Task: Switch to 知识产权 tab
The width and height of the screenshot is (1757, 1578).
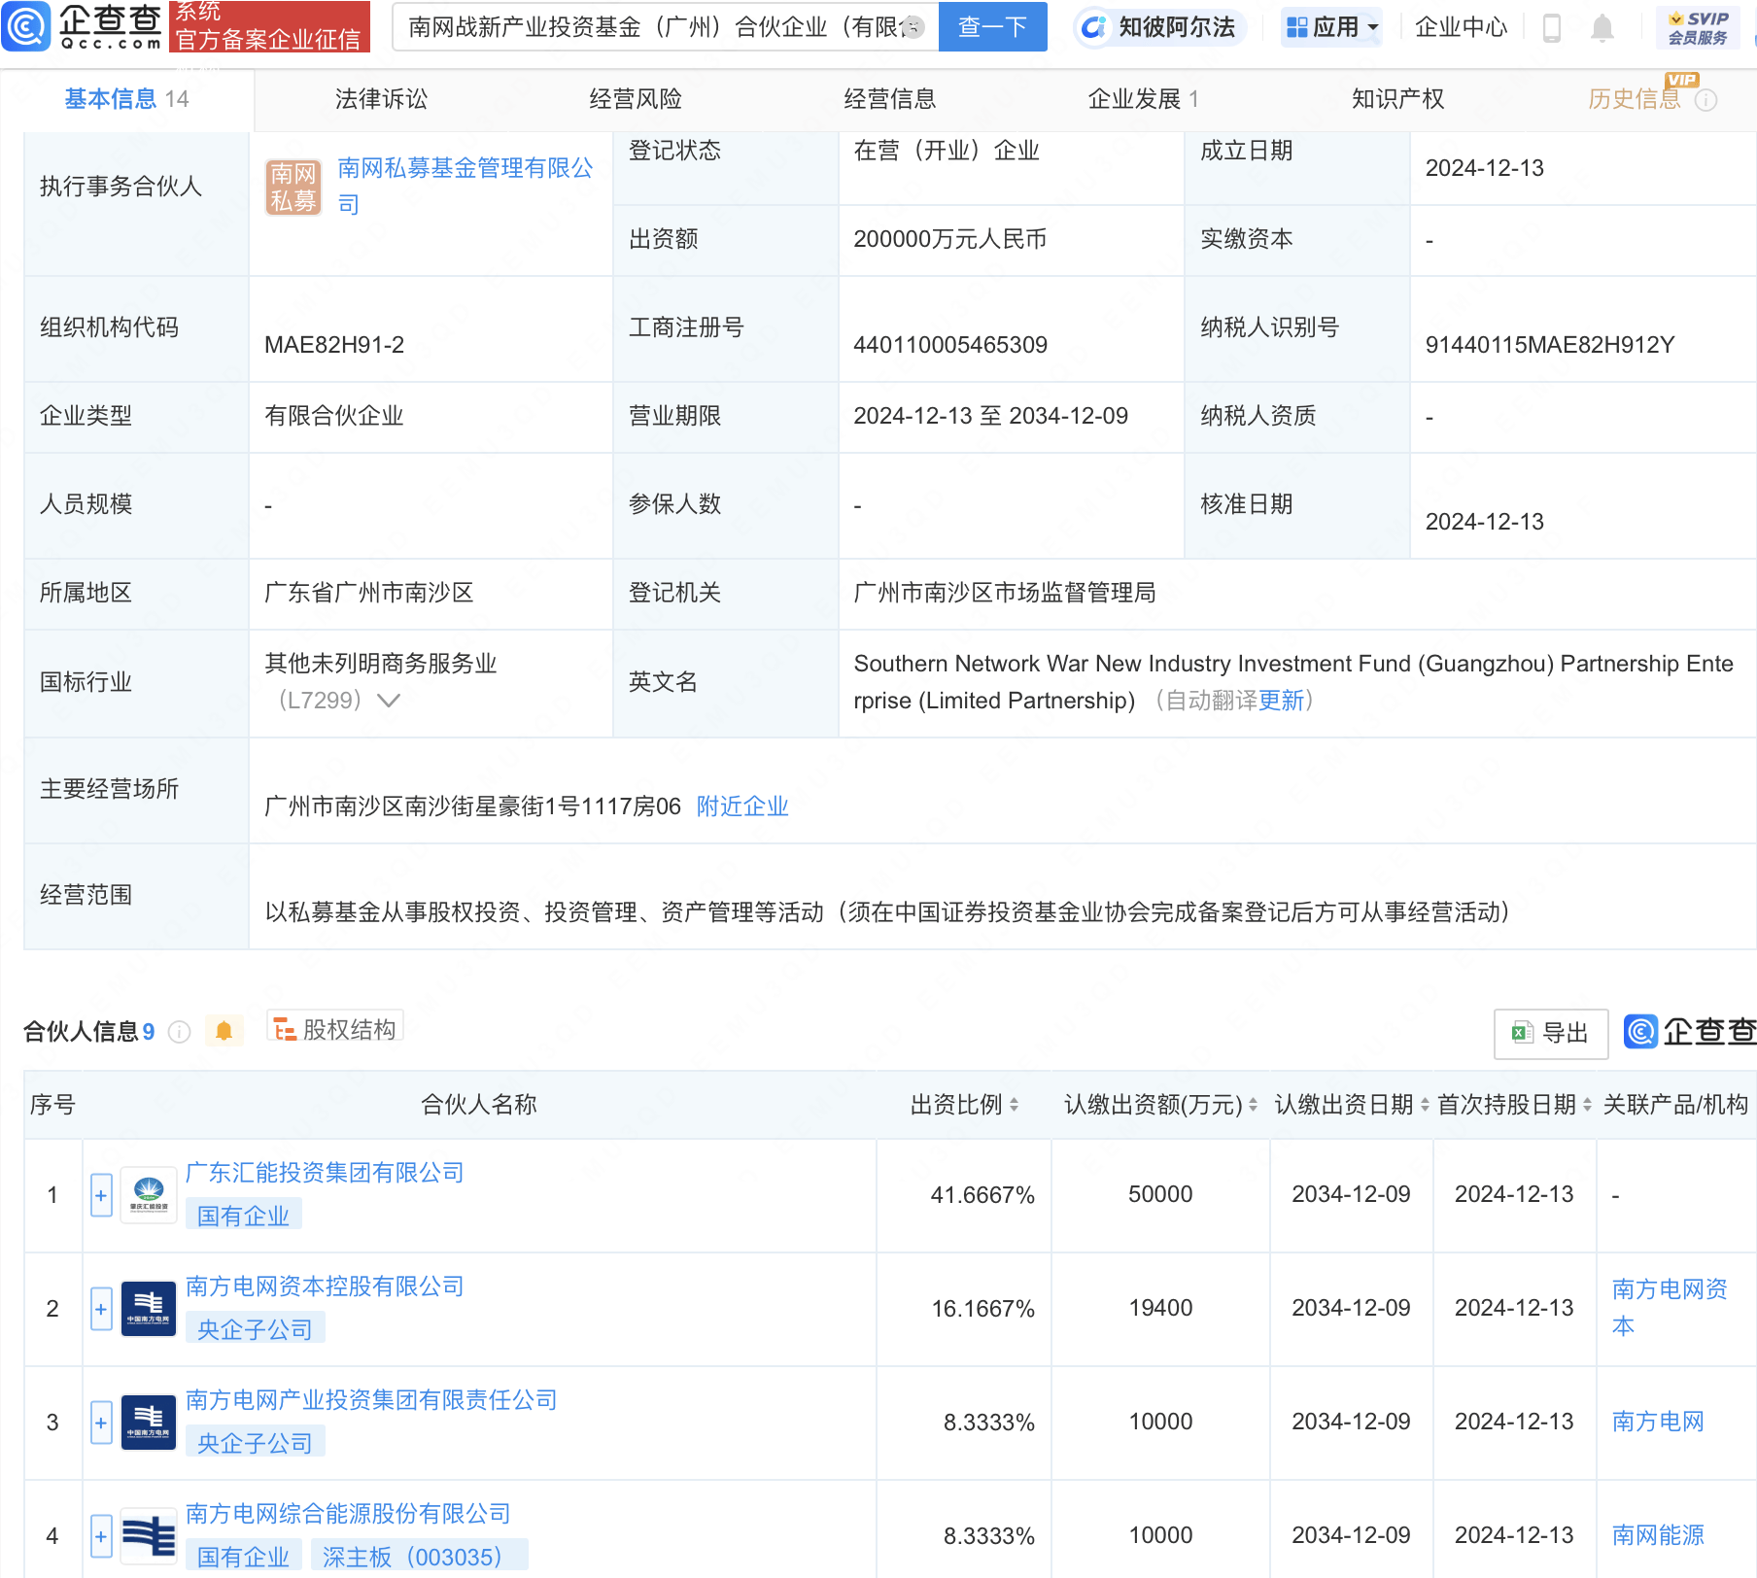Action: point(1397,99)
